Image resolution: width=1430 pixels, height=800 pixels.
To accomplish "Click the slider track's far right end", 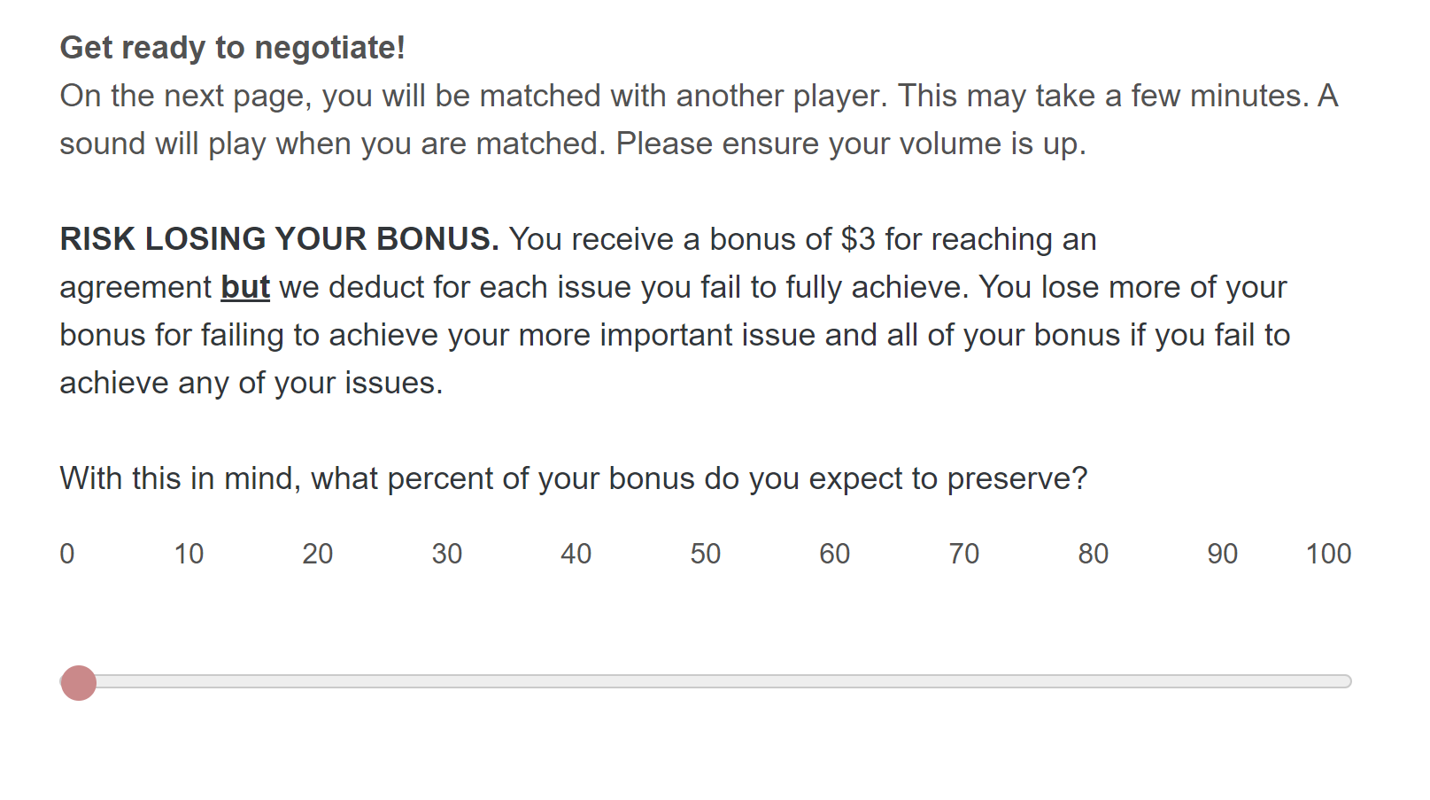I will (x=1347, y=681).
